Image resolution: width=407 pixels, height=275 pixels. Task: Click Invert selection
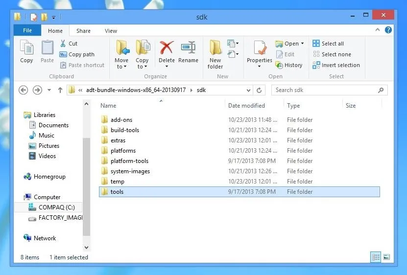click(x=336, y=65)
